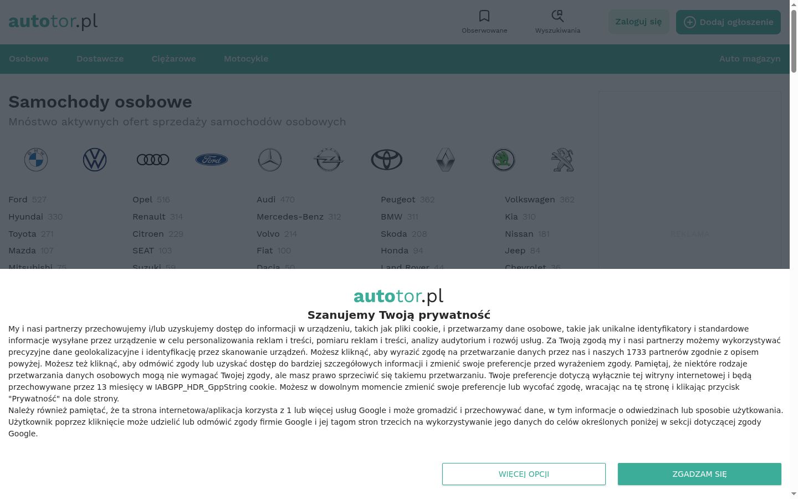Choose the Ford oval logo
This screenshot has width=798, height=499.
(212, 160)
